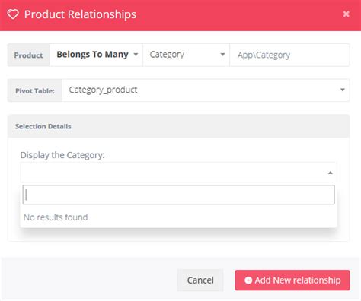Click the Display the Category label
Viewport: 361px width, 301px height.
62,155
